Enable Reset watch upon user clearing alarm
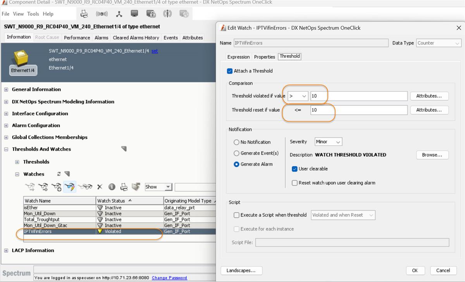The image size is (465, 282). (x=294, y=183)
